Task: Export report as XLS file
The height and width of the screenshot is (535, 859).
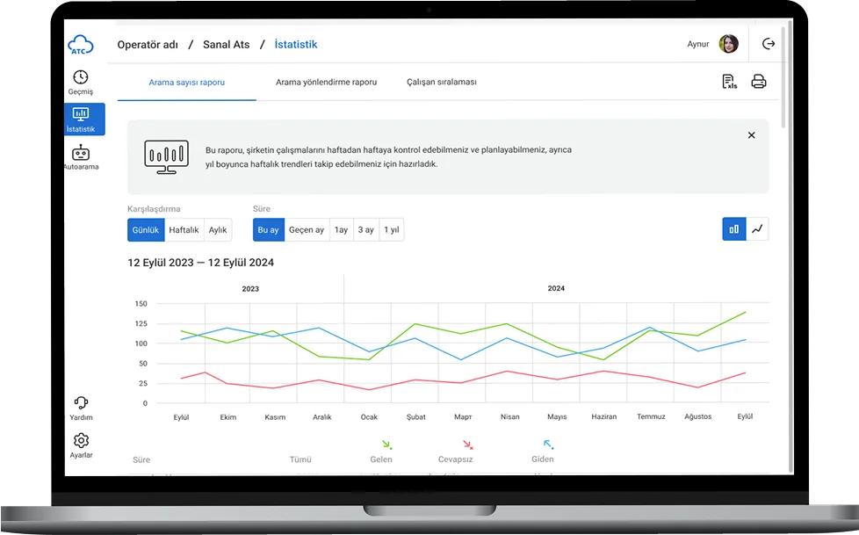Action: [x=729, y=82]
